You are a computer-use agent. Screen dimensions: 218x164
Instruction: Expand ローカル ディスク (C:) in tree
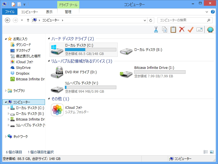pyautogui.click(x=8, y=108)
